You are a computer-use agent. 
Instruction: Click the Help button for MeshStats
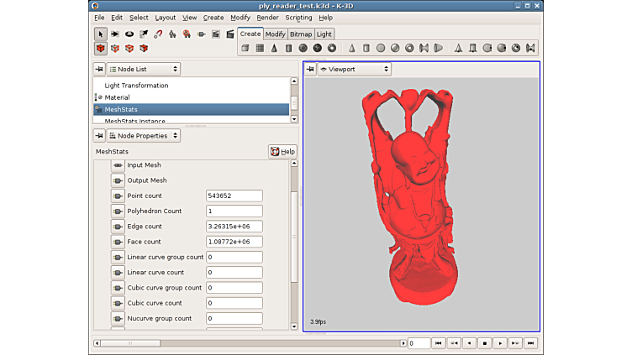coord(283,151)
